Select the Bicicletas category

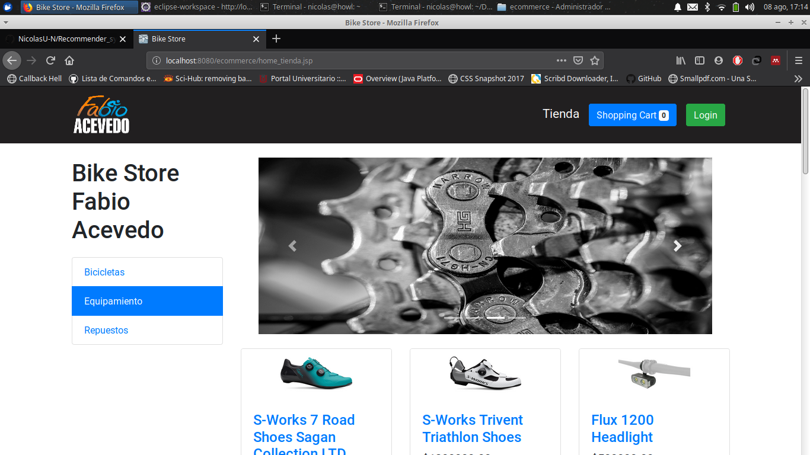pyautogui.click(x=147, y=272)
